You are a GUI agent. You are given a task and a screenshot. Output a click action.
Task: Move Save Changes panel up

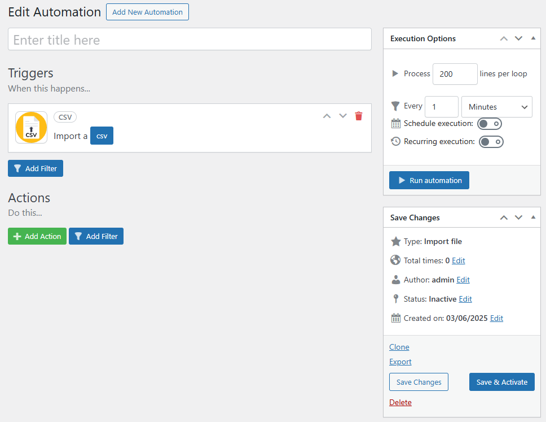504,217
